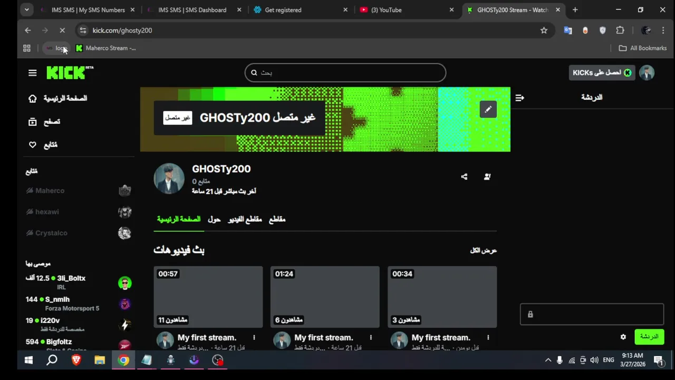Click the address bar URL
The image size is (675, 380).
pyautogui.click(x=122, y=31)
